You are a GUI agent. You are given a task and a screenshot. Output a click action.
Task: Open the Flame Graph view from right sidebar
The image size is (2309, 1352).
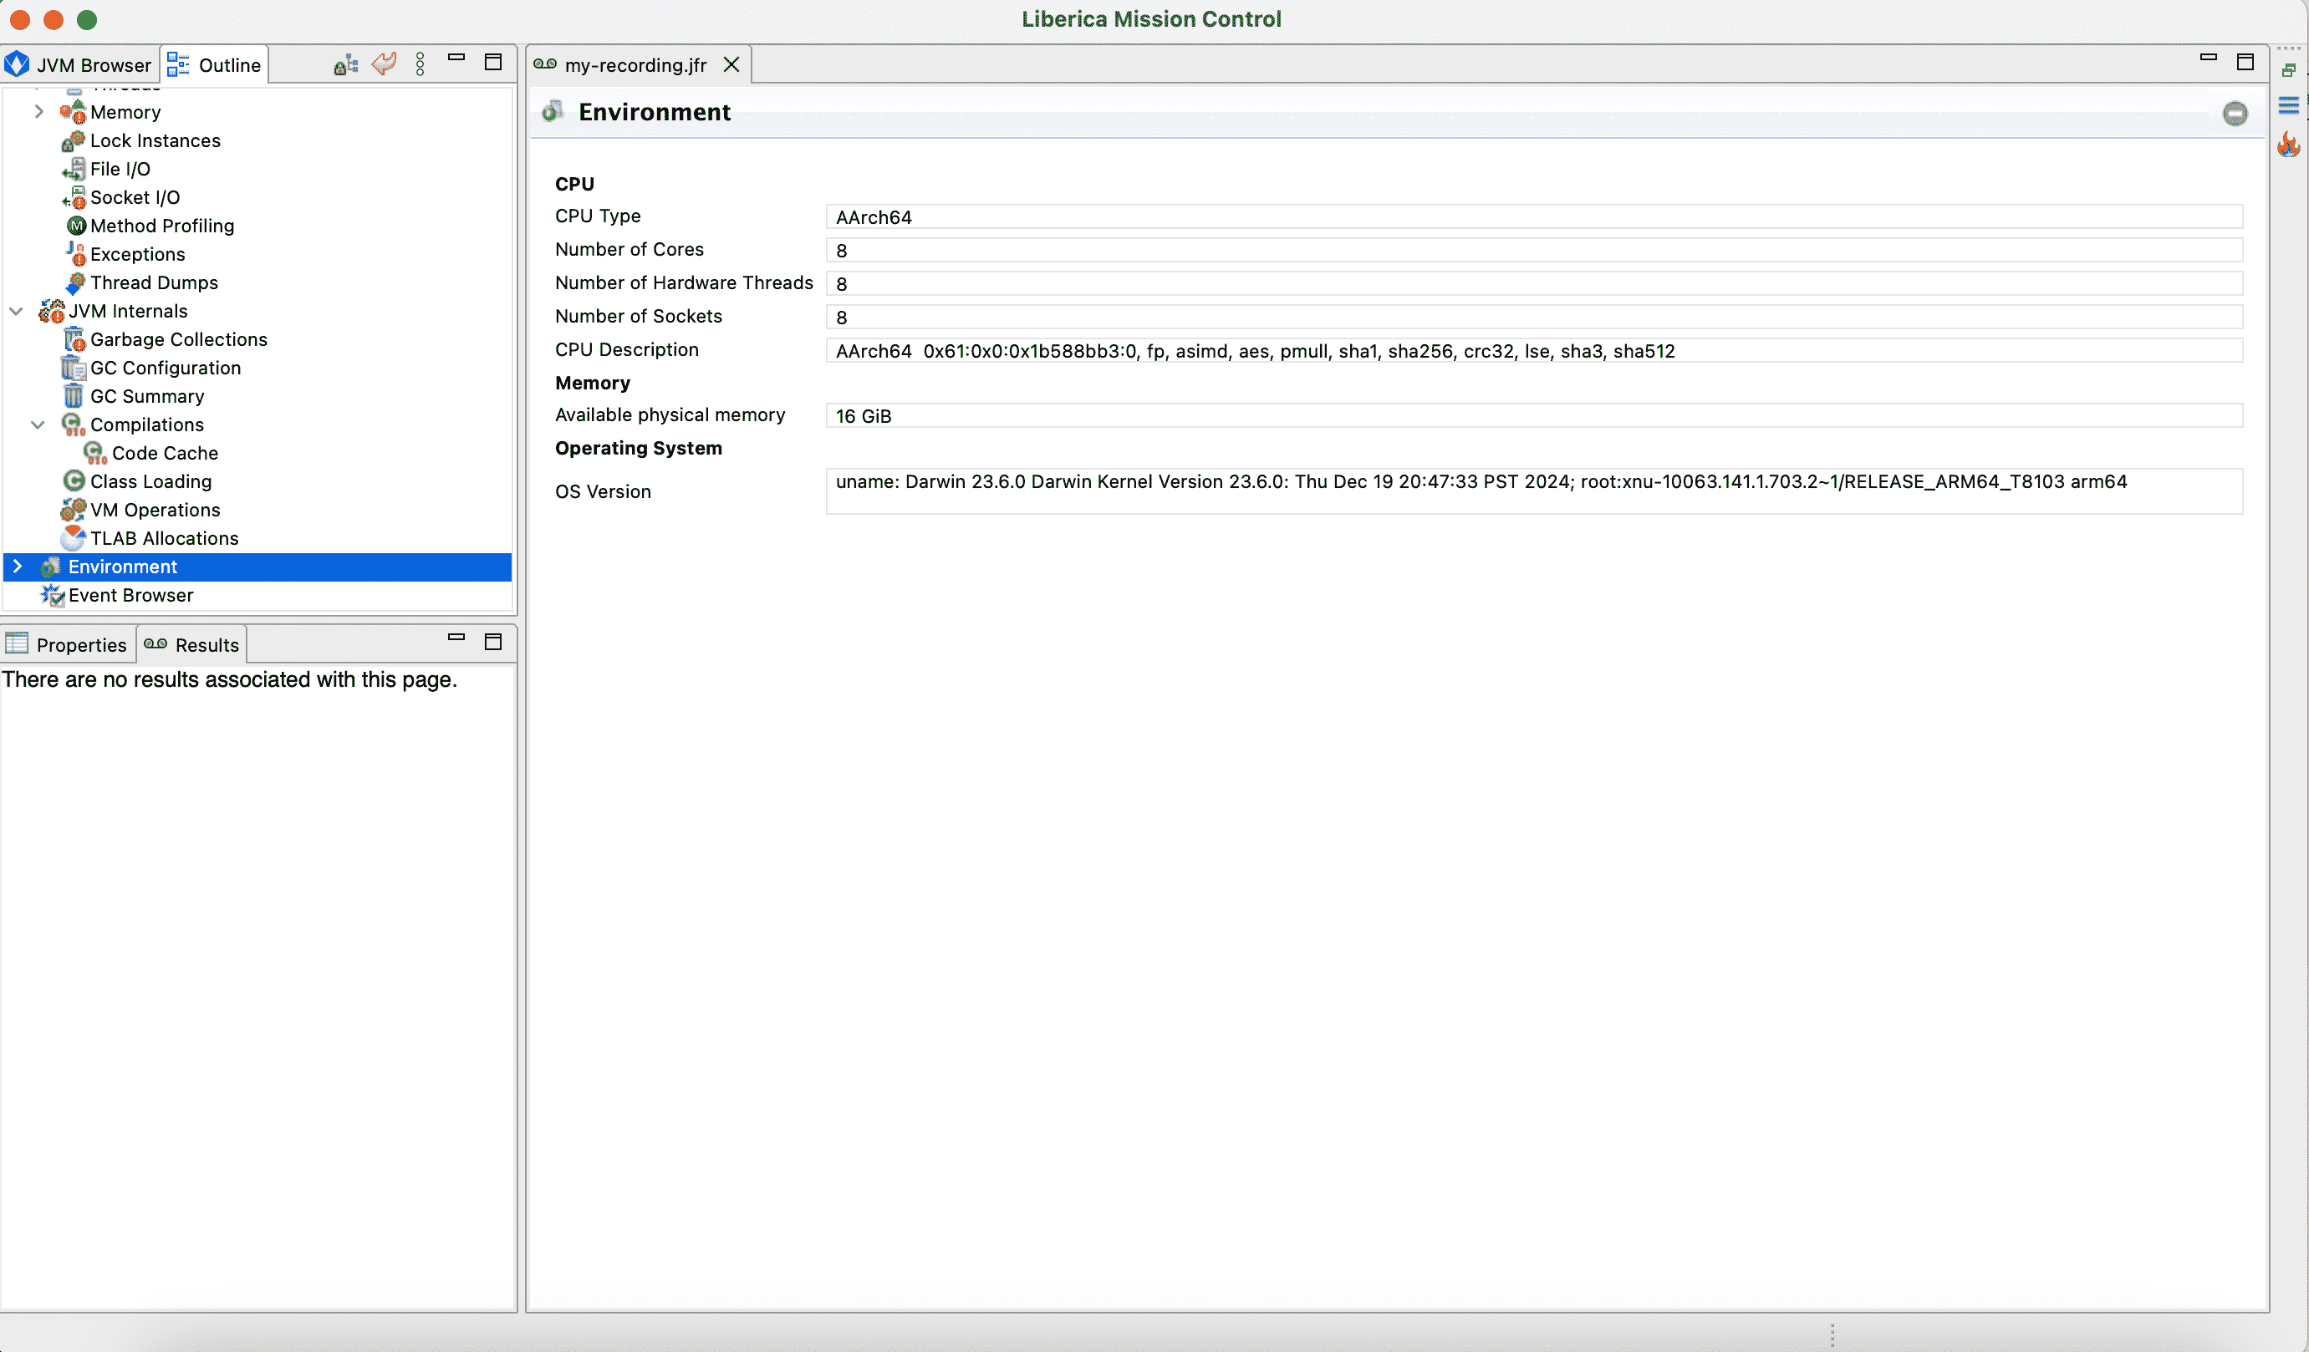[x=2288, y=144]
